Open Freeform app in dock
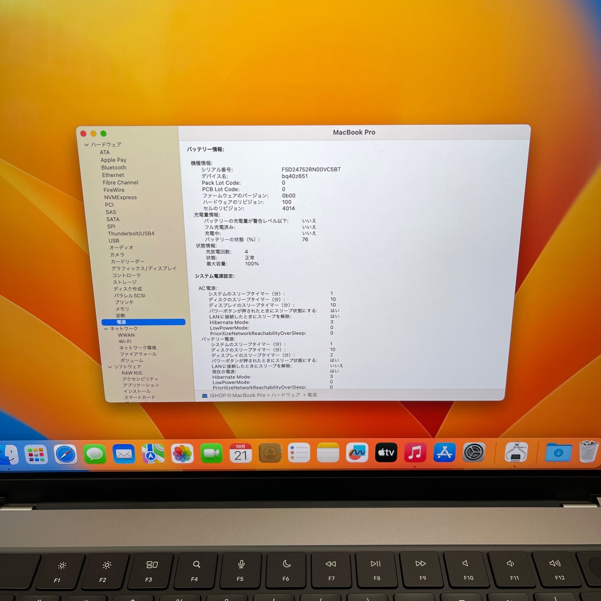Viewport: 601px width, 601px height. 357,453
